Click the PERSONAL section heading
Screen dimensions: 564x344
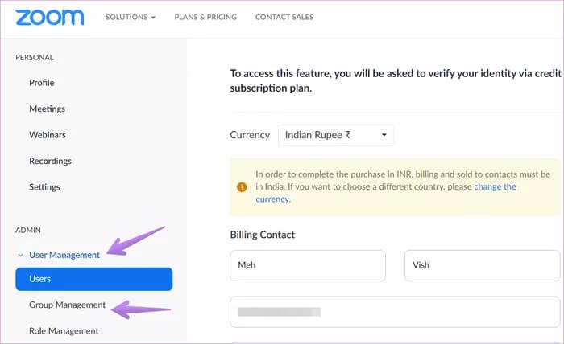coord(35,57)
